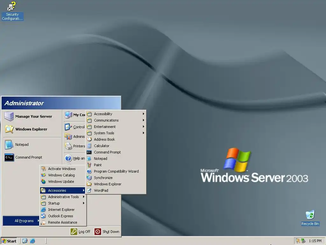
Task: Click the Log Off text label
Action: [x=84, y=232]
